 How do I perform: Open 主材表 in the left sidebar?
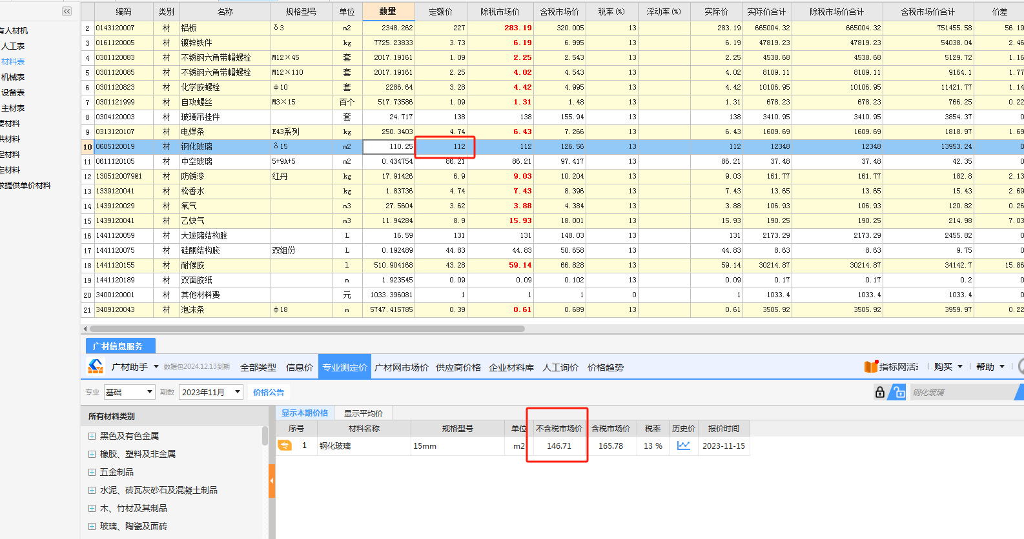point(13,108)
